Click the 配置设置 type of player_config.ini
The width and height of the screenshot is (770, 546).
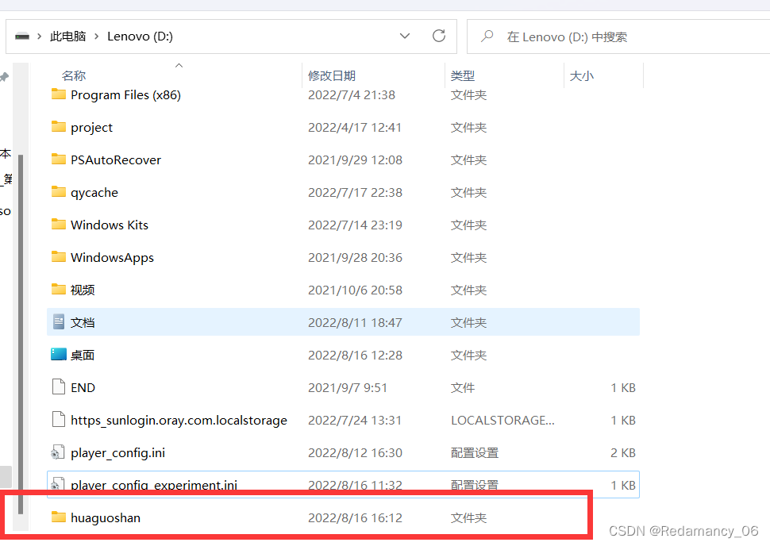tap(475, 452)
